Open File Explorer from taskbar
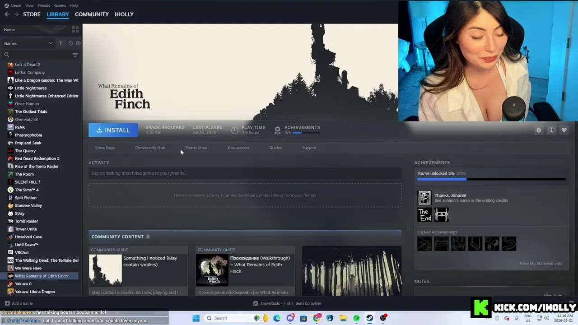 pyautogui.click(x=343, y=318)
